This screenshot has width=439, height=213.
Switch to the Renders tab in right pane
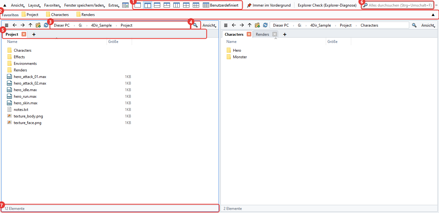(x=262, y=34)
